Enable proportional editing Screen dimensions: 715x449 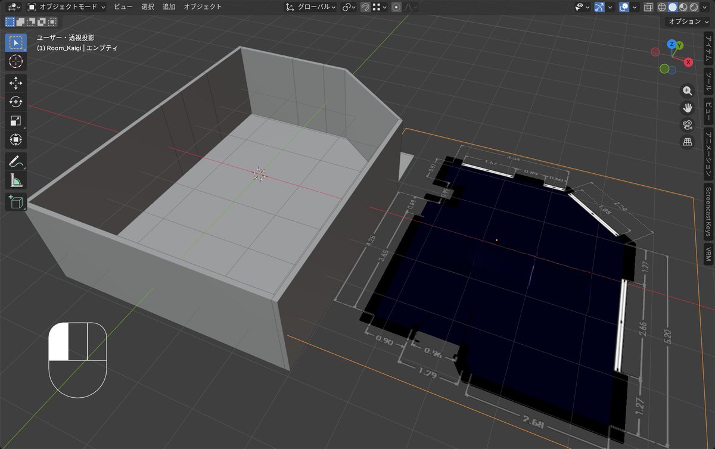397,7
